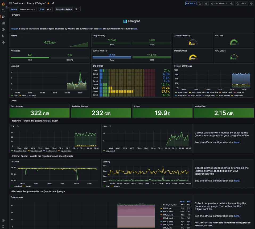Open dashboard settings gear in toolbar

click(x=206, y=3)
